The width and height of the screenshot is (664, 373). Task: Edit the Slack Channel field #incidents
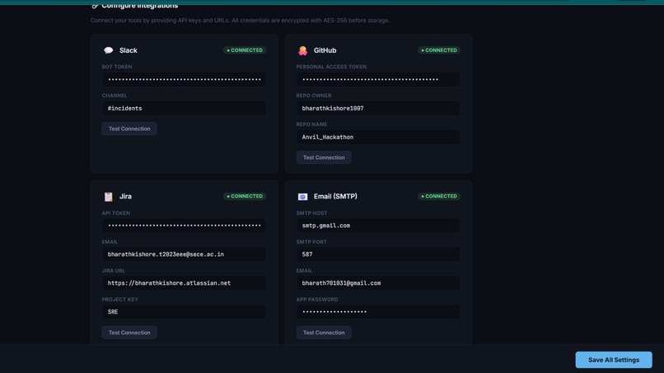tap(184, 109)
